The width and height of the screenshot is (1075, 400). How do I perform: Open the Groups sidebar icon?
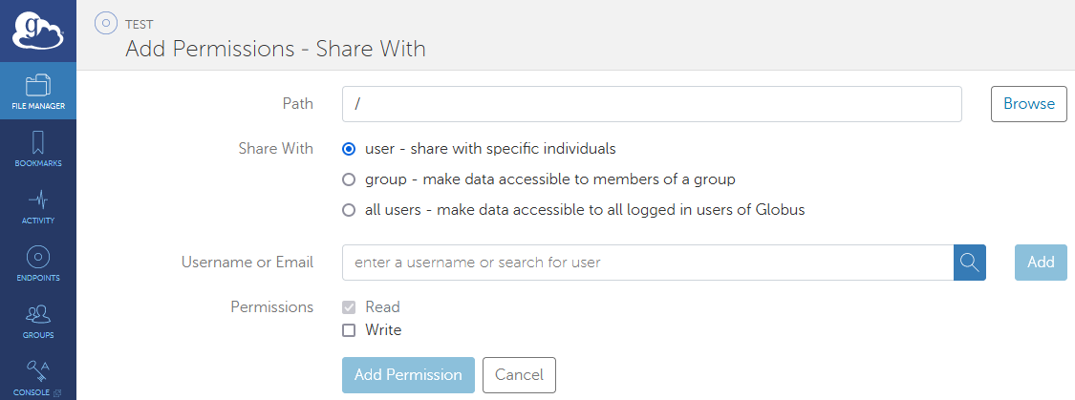[38, 321]
